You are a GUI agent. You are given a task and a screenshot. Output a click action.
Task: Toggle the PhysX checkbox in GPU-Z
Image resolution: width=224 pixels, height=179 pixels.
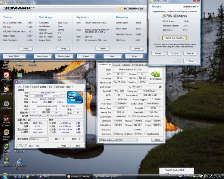(135, 134)
